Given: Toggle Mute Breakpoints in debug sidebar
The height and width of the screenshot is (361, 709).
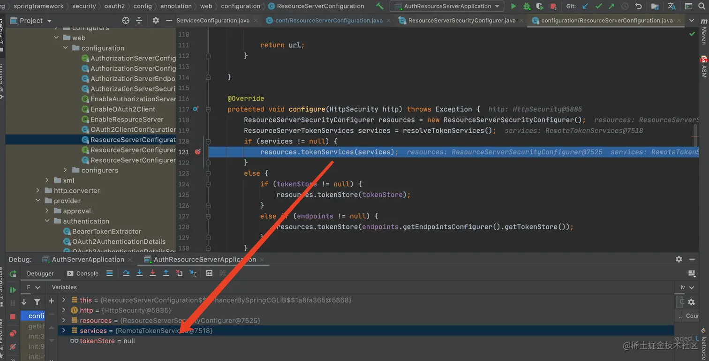Looking at the screenshot, I should 13,347.
